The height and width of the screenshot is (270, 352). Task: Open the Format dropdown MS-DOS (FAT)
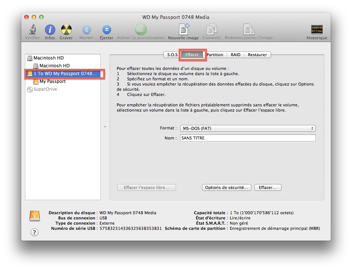tap(248, 128)
